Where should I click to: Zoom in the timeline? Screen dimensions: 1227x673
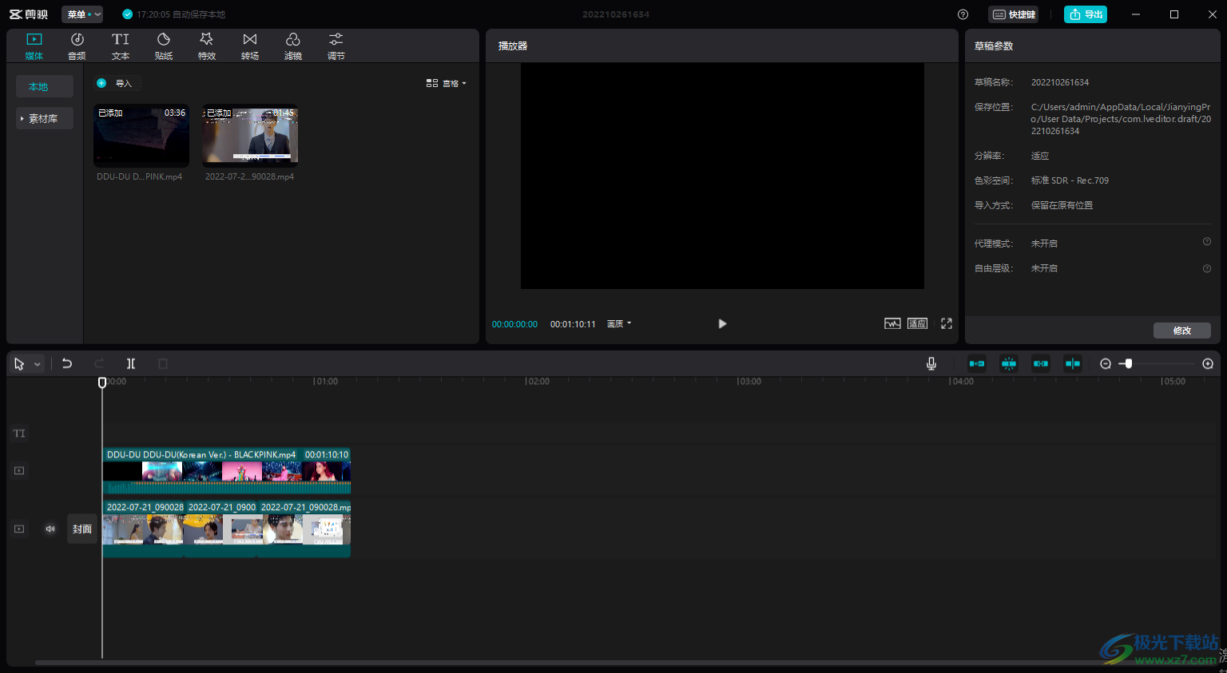point(1208,363)
